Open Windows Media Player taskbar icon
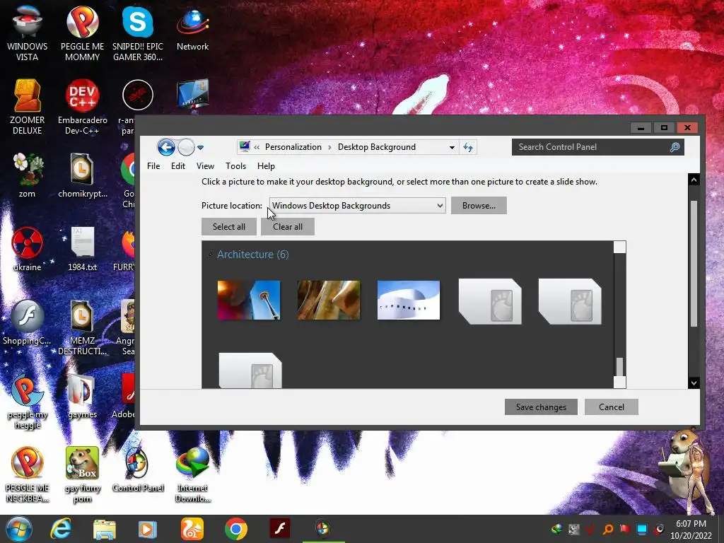 147,529
